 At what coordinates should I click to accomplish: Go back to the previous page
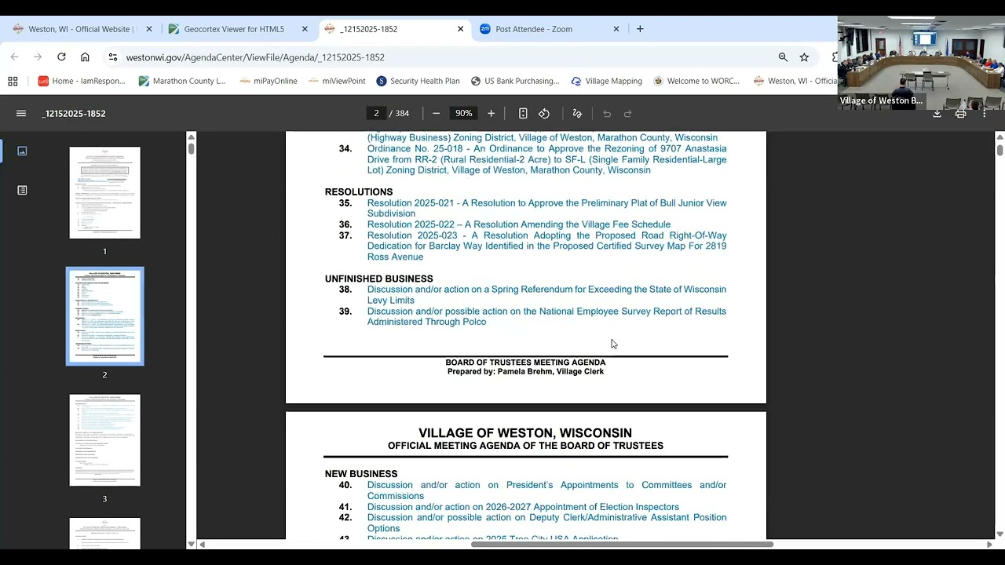point(14,57)
